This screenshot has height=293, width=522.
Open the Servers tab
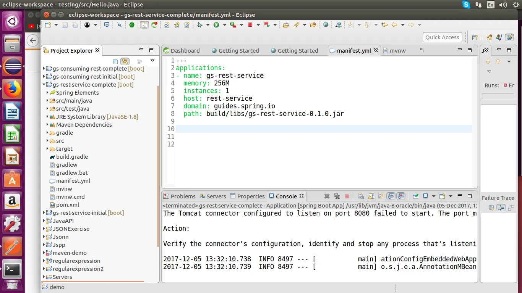[213, 196]
